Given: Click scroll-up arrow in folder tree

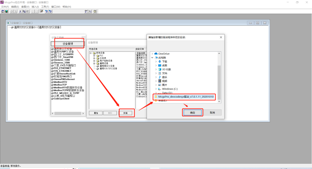Looking at the screenshot, I should 219,53.
